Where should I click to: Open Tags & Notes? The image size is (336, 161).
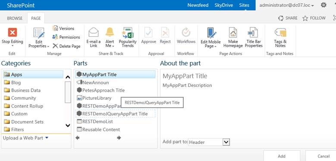(280, 37)
